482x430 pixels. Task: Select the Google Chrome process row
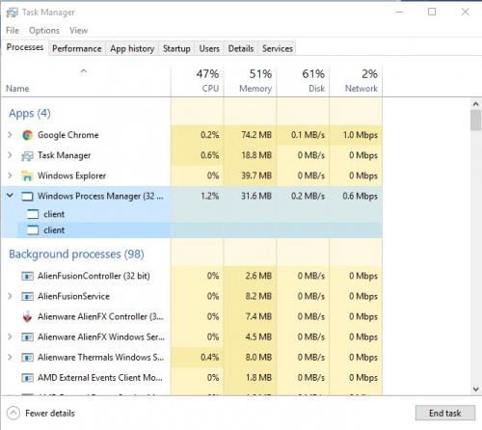click(192, 135)
